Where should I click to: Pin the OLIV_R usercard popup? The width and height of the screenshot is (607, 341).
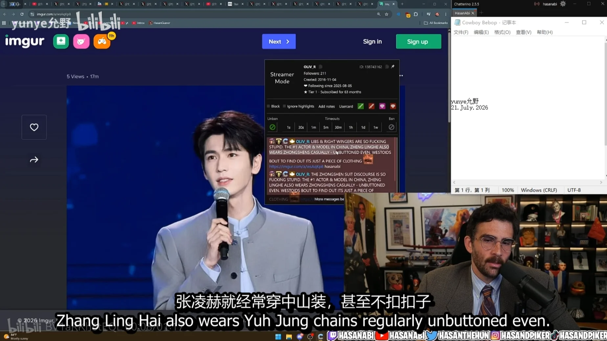click(393, 67)
